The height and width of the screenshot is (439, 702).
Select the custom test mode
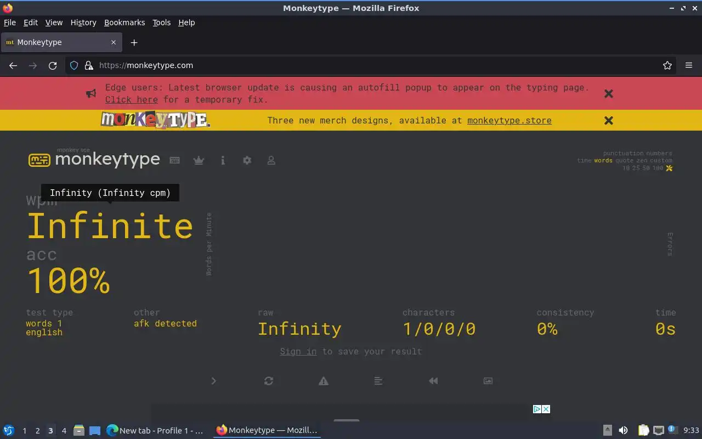pos(661,161)
